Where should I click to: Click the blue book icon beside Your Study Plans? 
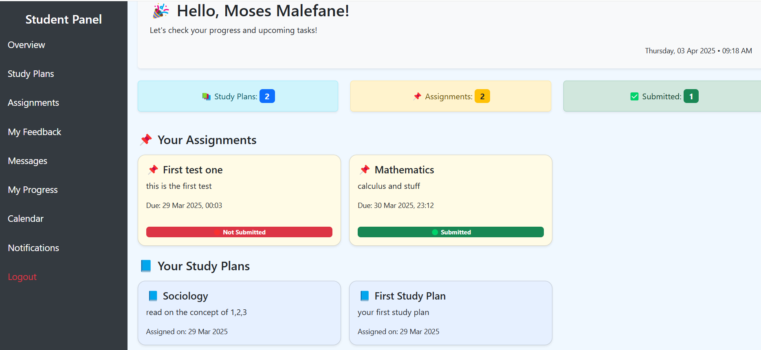pos(146,266)
